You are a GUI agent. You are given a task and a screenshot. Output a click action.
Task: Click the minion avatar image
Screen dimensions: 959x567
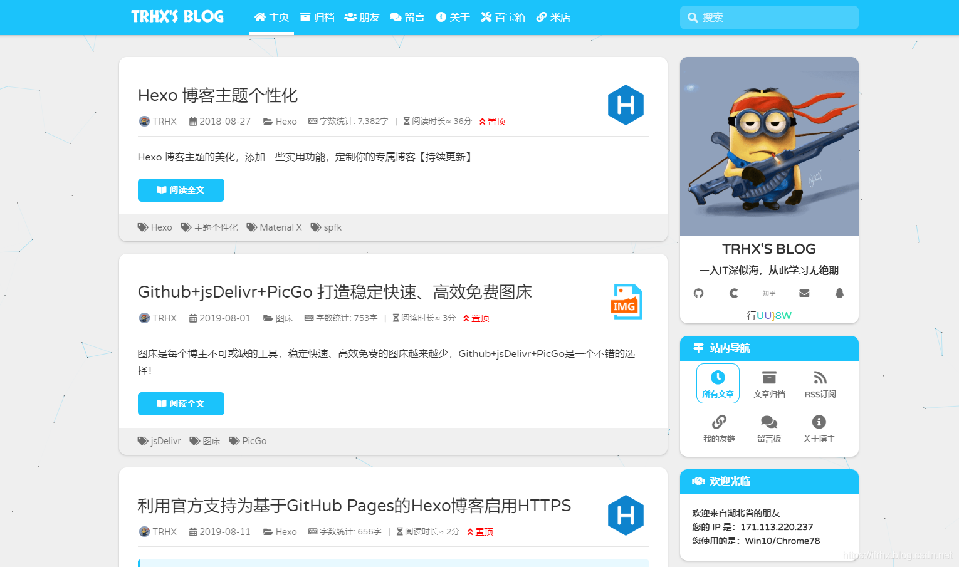769,146
